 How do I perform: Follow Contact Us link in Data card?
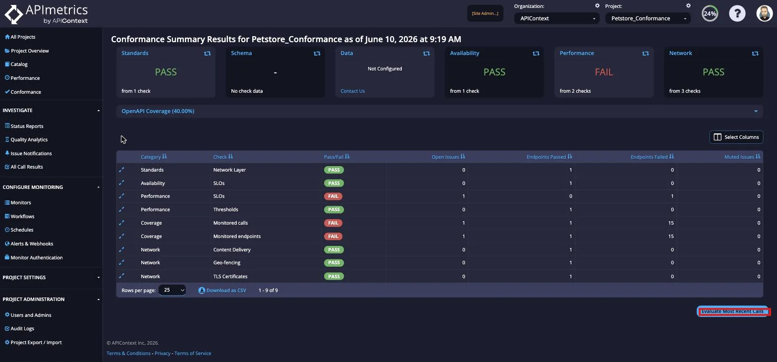352,91
